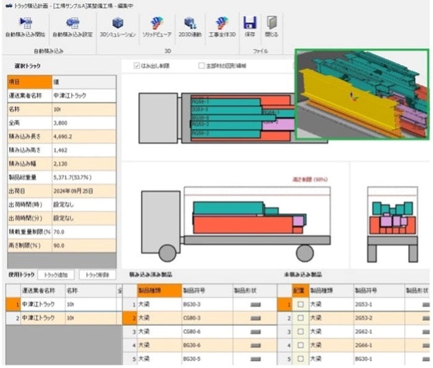The height and width of the screenshot is (368, 433).
Task: Launch the 3Dシミュレーション tool
Action: [x=118, y=24]
